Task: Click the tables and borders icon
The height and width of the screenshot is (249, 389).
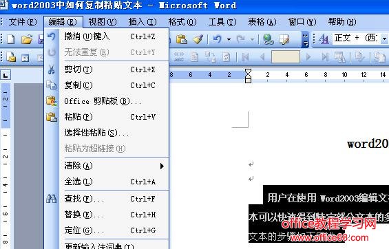Action: pos(284,39)
